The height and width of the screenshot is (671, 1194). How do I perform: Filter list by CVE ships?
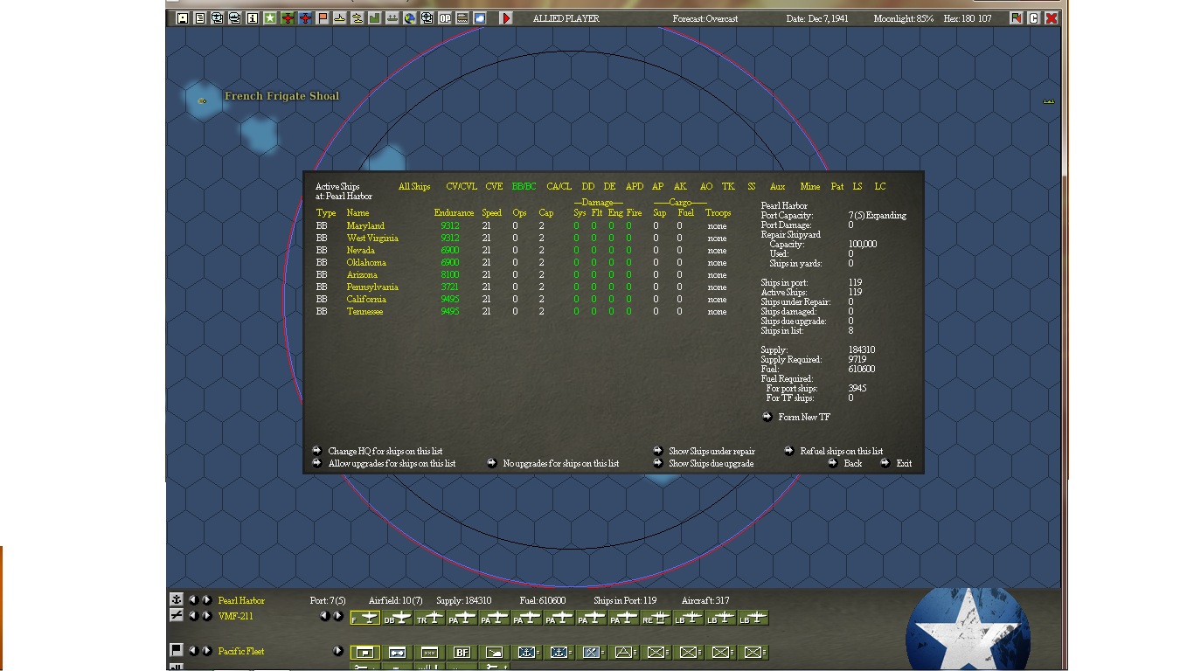tap(494, 186)
